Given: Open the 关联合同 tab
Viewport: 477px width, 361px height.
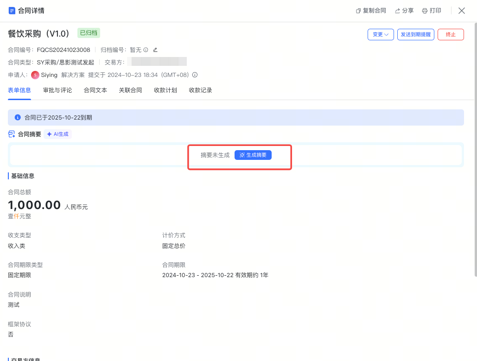Looking at the screenshot, I should (x=131, y=90).
